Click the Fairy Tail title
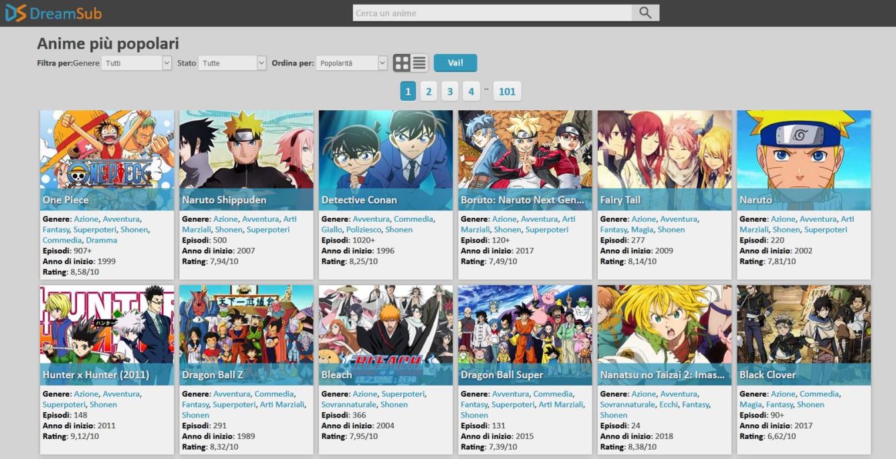The width and height of the screenshot is (896, 459). pos(620,200)
